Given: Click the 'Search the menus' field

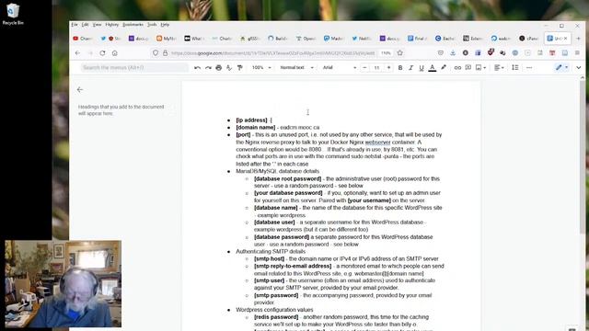Looking at the screenshot, I should pos(134,67).
